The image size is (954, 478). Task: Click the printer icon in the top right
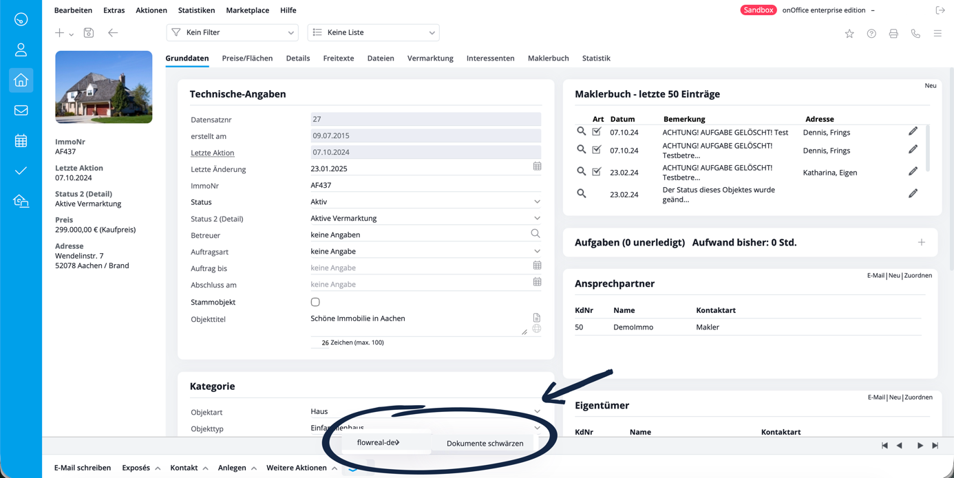coord(893,34)
